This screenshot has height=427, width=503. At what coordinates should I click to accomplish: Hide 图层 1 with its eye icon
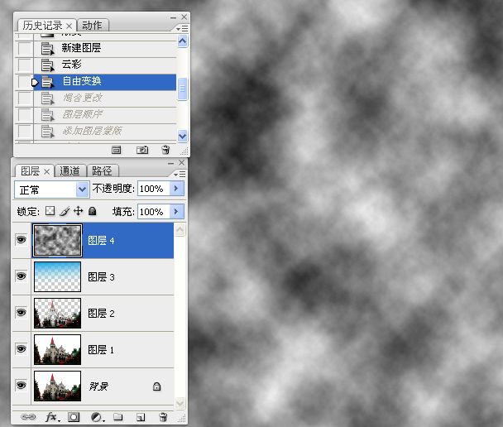pyautogui.click(x=22, y=348)
